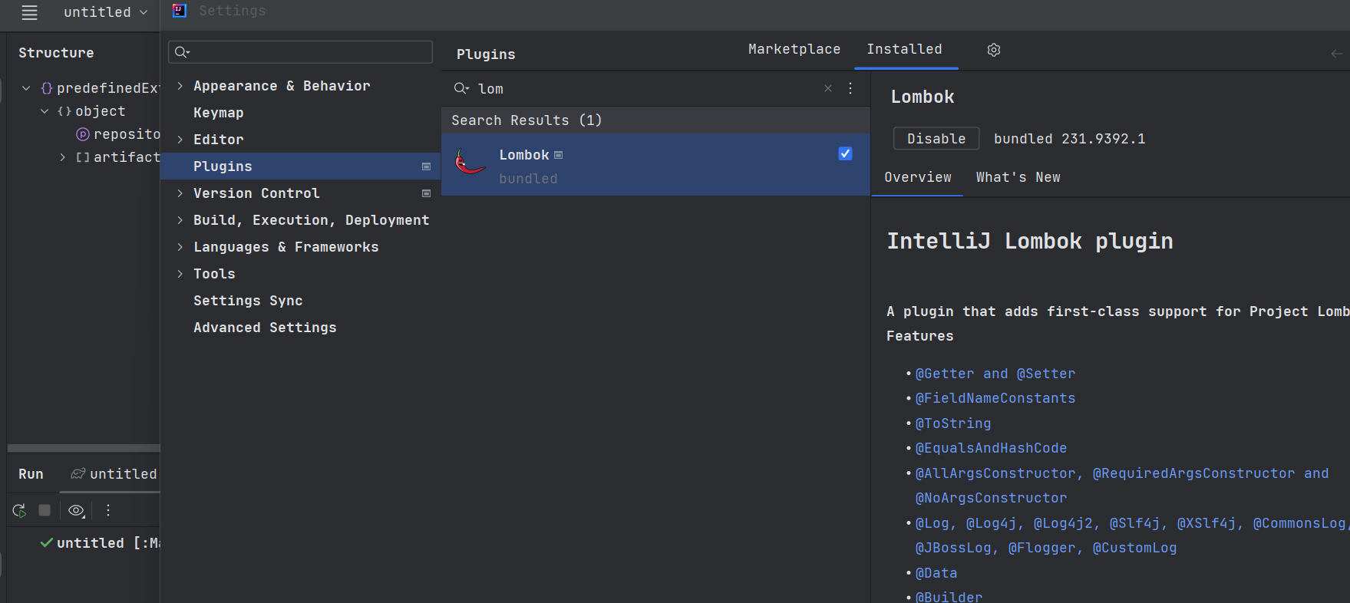This screenshot has width=1350, height=603.
Task: Click the plugins settings gear icon
Action: tap(994, 50)
